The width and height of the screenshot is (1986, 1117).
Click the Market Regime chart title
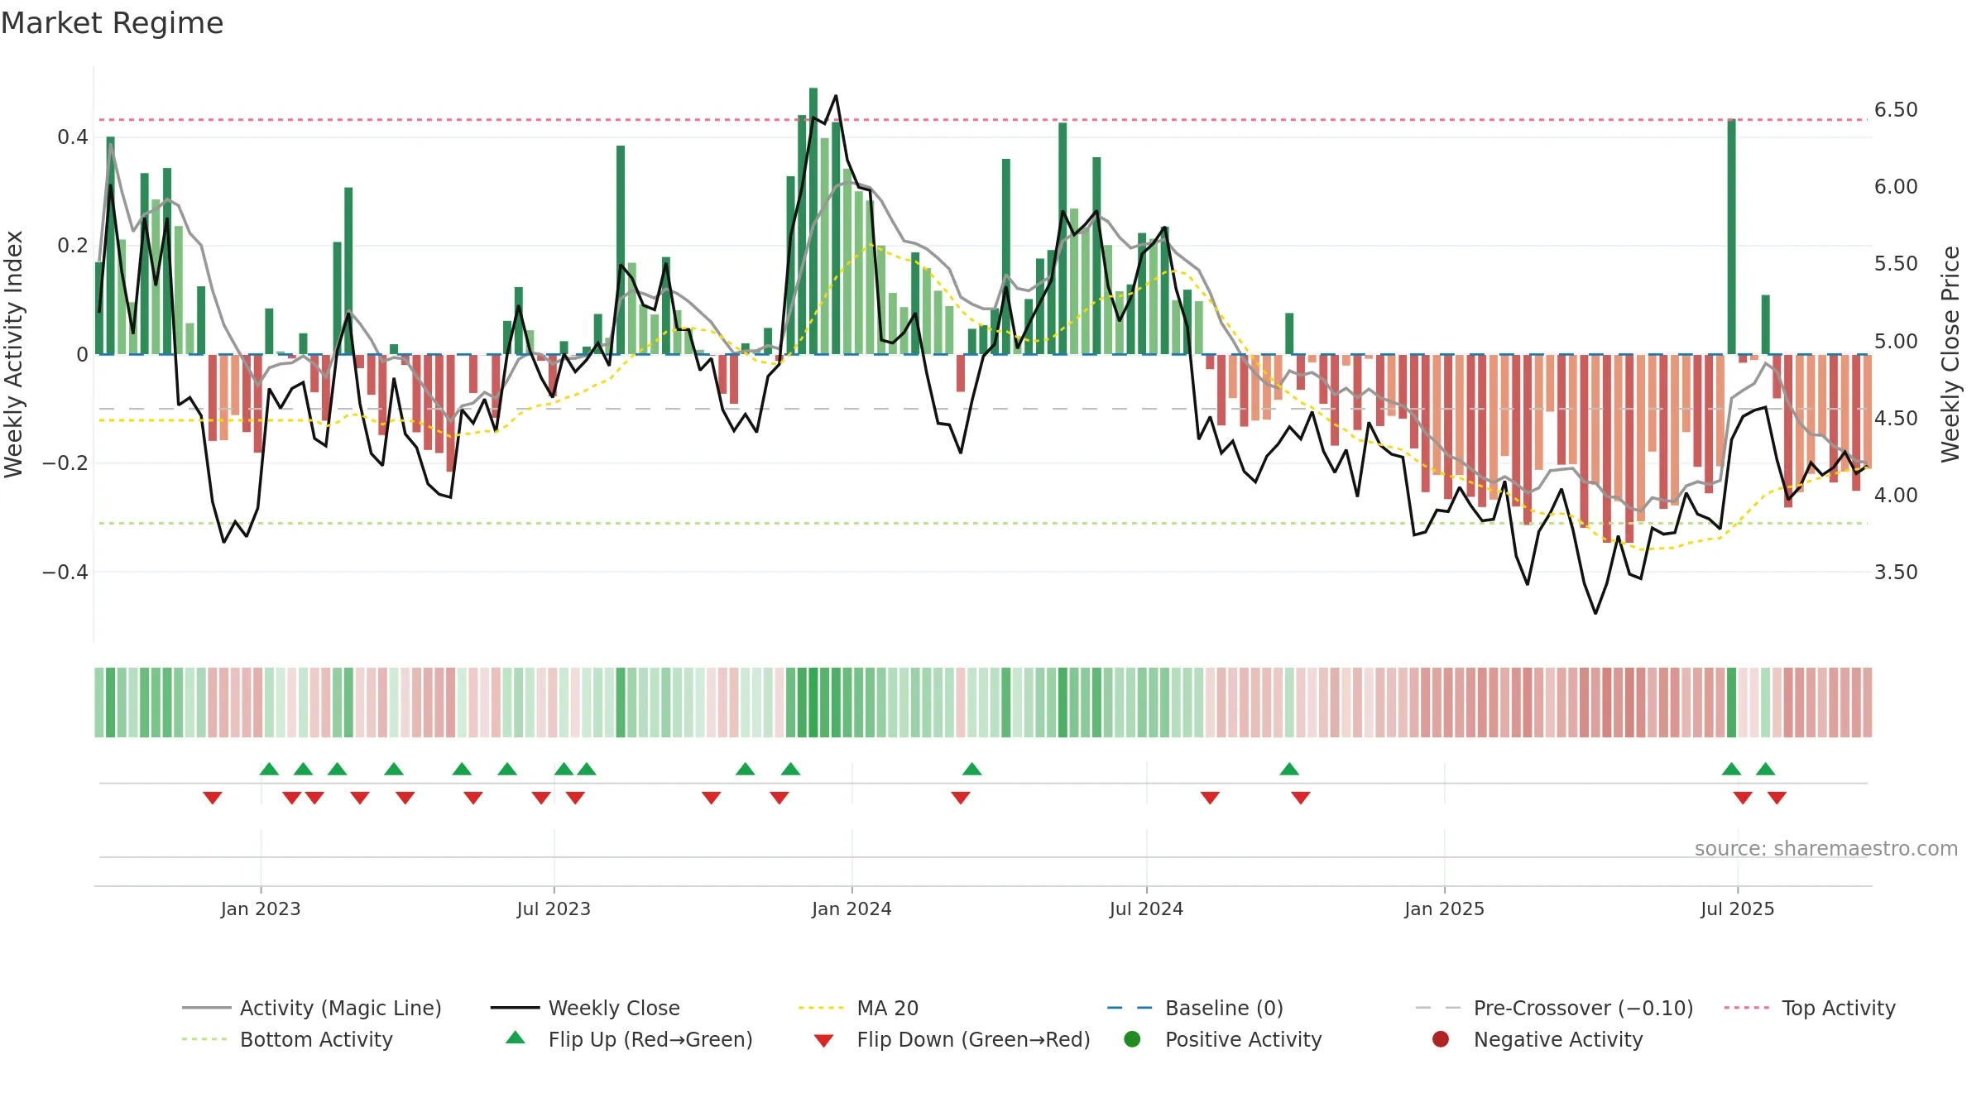(112, 23)
